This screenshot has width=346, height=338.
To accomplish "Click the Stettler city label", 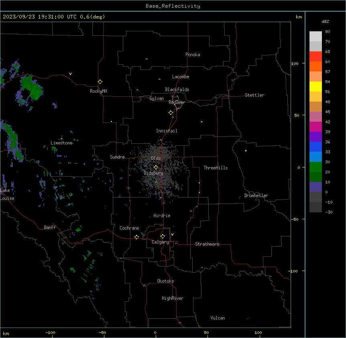I will tap(254, 95).
